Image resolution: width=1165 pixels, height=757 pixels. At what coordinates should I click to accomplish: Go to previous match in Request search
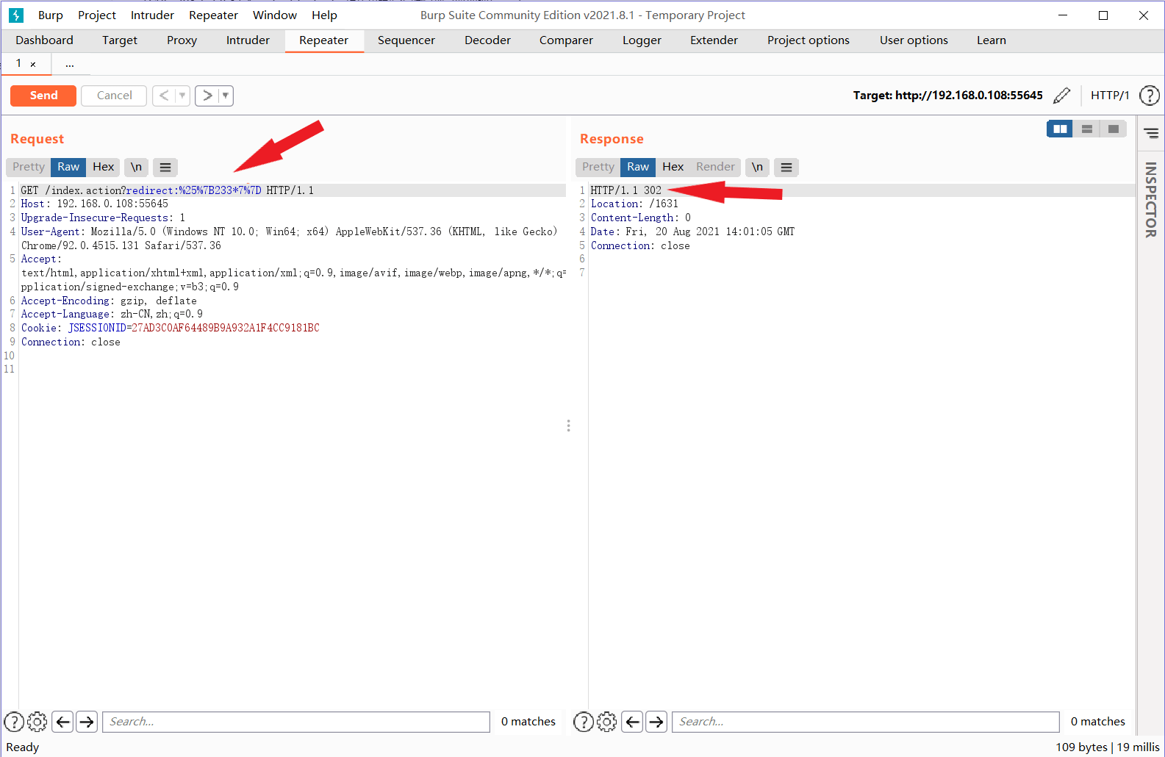[x=63, y=722]
